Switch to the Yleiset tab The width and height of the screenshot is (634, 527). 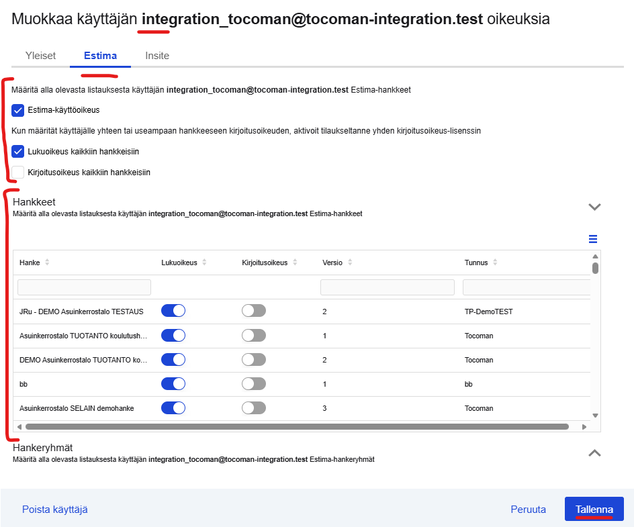(x=40, y=56)
